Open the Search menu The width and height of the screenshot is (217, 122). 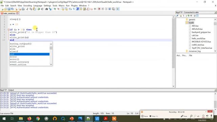(13, 6)
